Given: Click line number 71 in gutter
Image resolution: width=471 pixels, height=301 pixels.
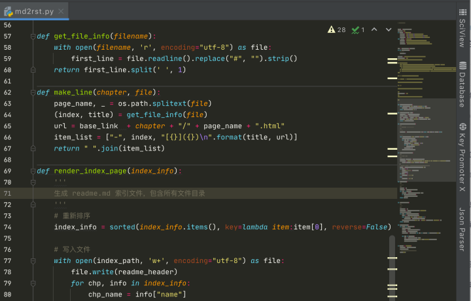Looking at the screenshot, I should coord(7,194).
